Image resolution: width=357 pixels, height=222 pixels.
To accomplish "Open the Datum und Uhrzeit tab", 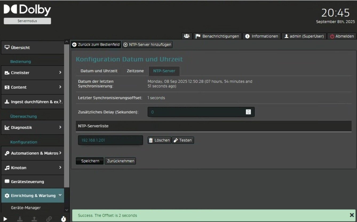I will tap(99, 71).
